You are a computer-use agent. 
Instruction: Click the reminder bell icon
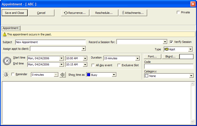click(x=6, y=74)
